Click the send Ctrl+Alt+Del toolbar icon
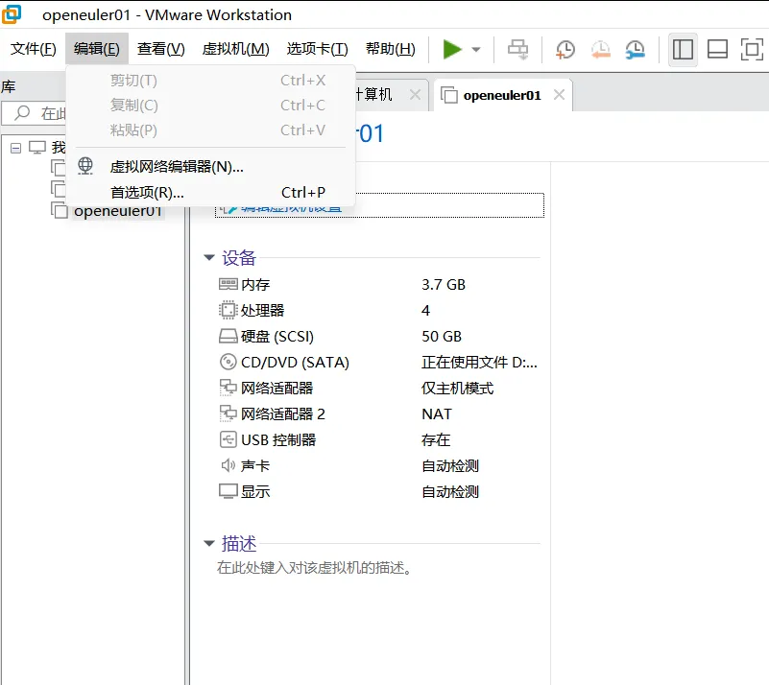The image size is (769, 685). click(517, 50)
